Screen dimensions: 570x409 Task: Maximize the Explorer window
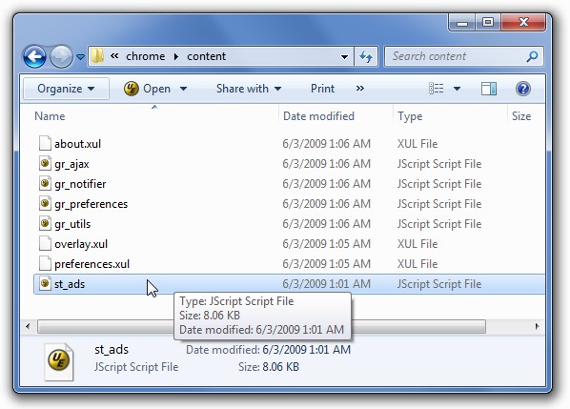pos(487,23)
